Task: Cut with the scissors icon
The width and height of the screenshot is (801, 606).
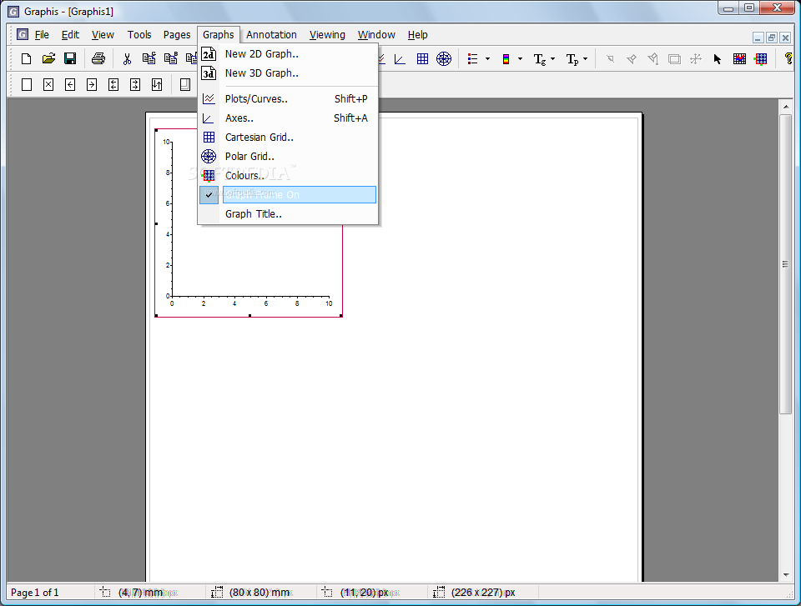Action: pyautogui.click(x=127, y=58)
